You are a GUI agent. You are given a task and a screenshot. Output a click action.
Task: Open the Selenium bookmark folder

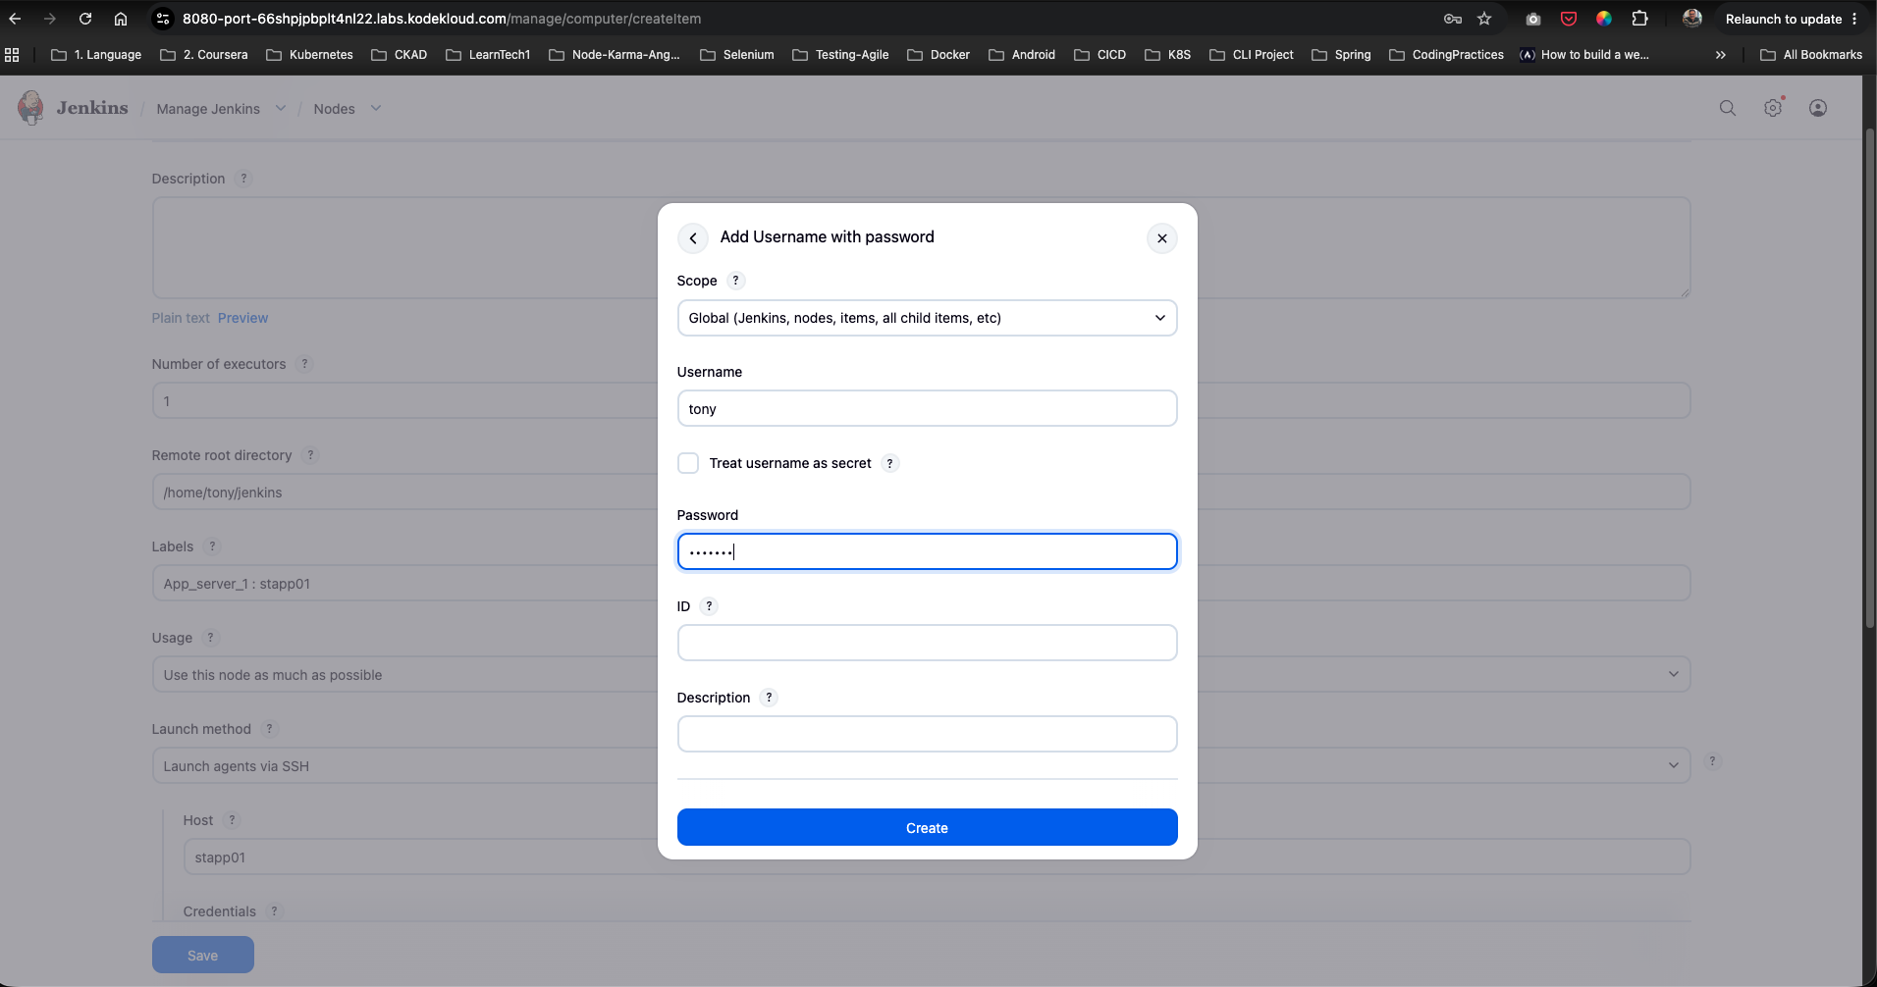pyautogui.click(x=736, y=55)
